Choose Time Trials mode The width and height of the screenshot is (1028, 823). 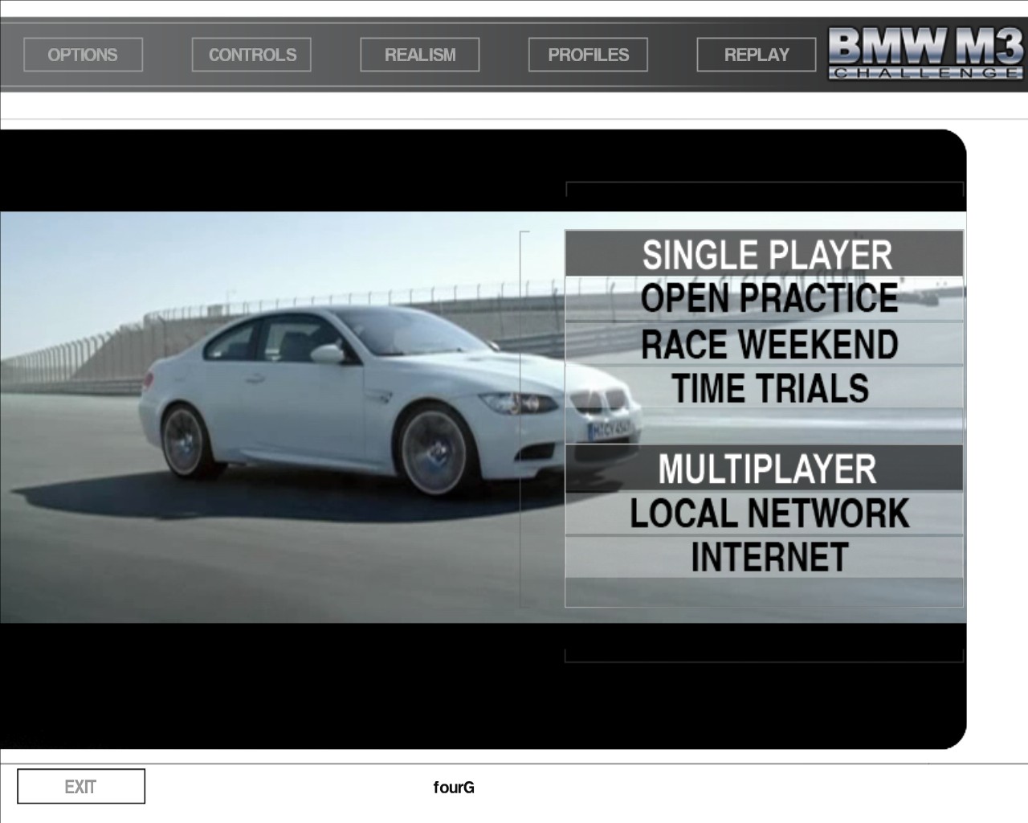pos(765,388)
